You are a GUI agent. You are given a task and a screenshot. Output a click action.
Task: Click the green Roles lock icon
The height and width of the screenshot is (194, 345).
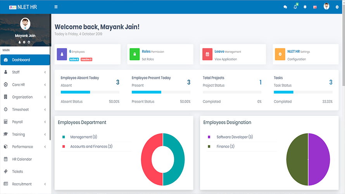coord(135,54)
